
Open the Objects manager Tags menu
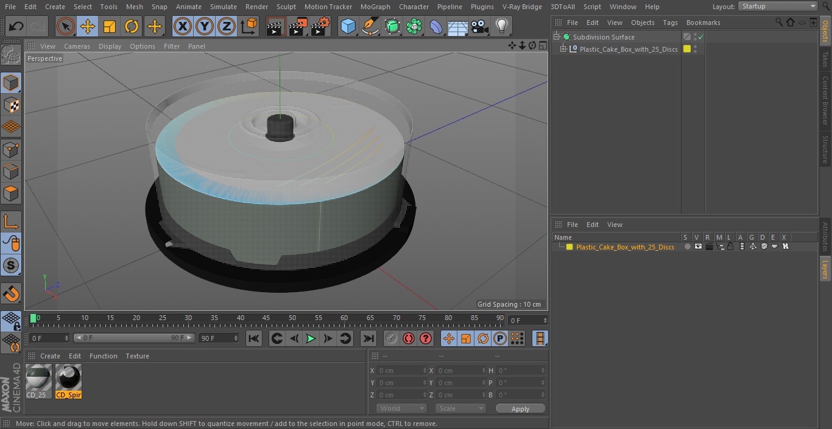tap(670, 23)
